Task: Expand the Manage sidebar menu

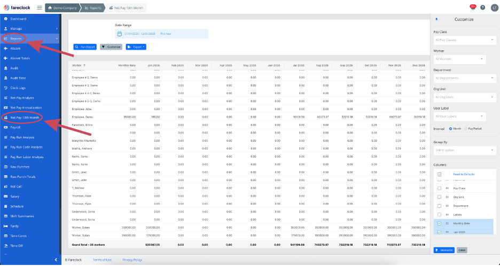Action: [30, 29]
